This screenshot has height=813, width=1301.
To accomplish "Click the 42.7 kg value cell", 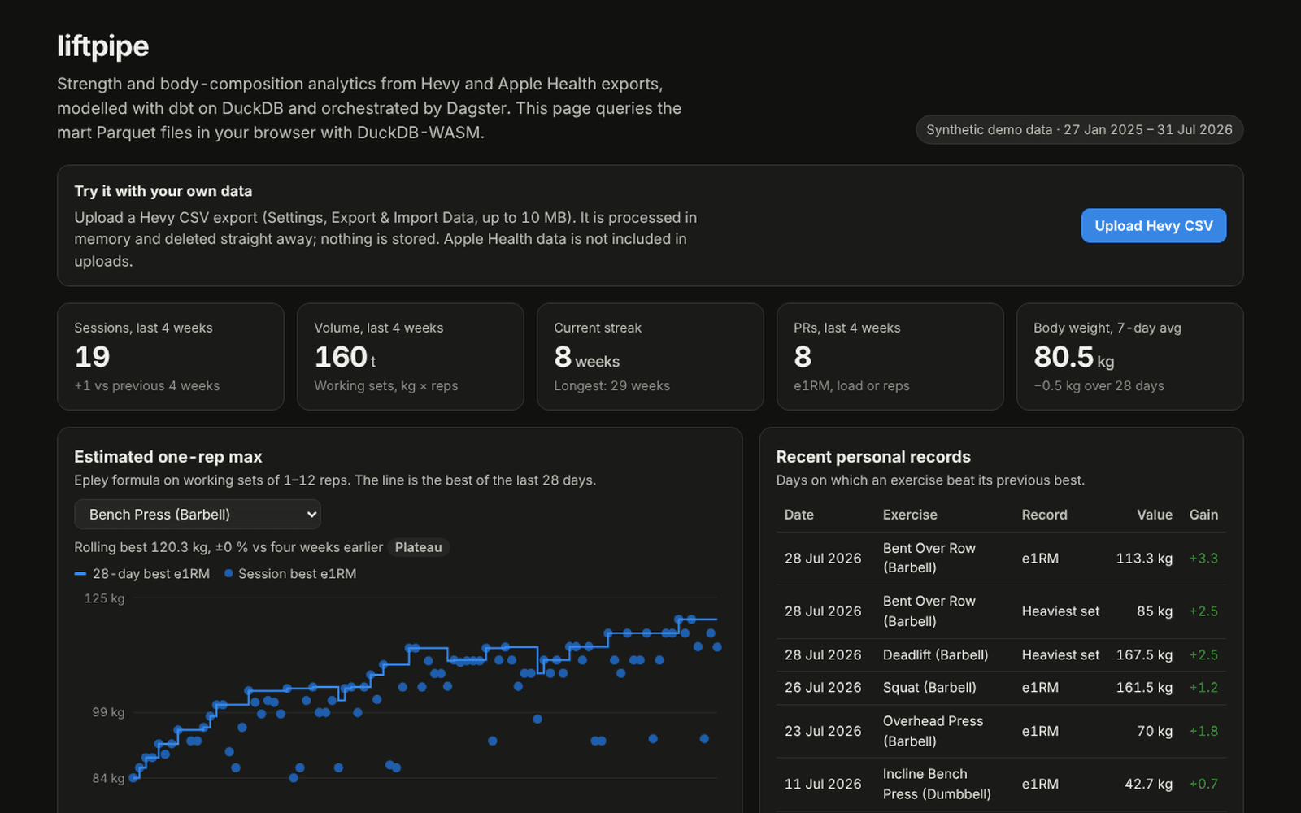I will pos(1148,785).
